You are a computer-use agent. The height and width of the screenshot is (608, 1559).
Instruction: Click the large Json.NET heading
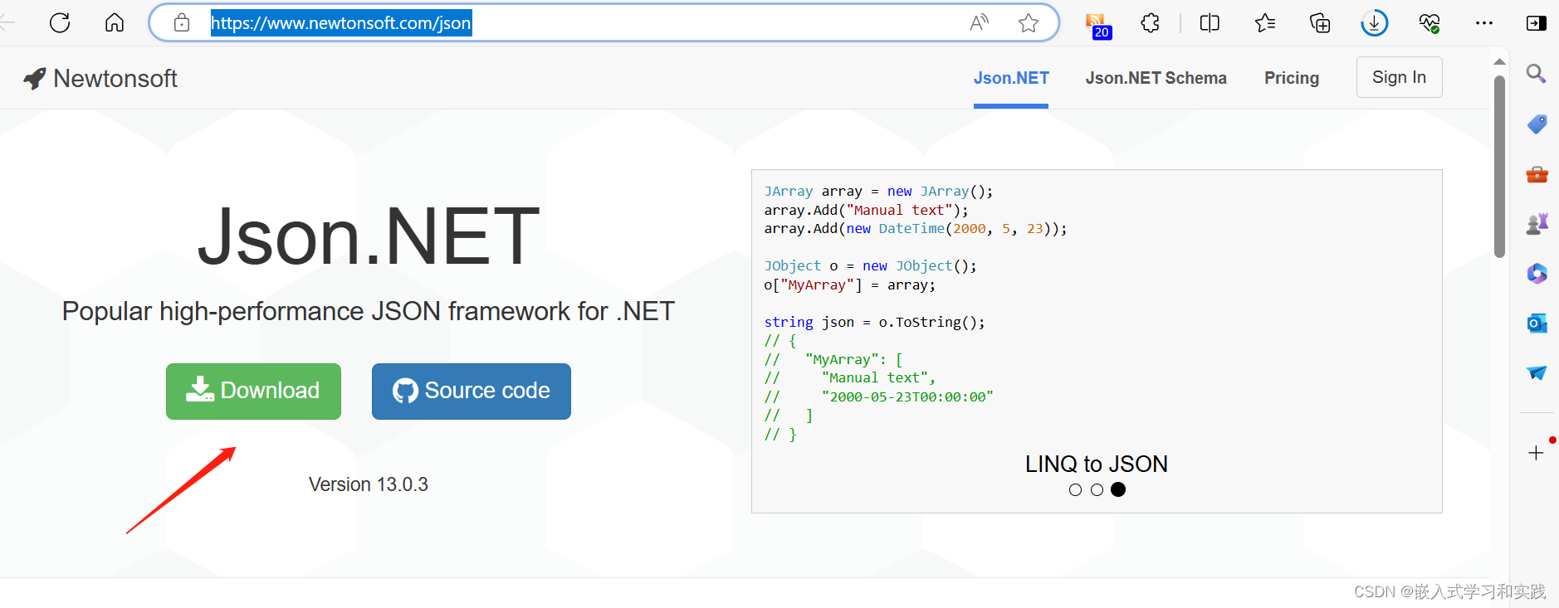(x=369, y=236)
